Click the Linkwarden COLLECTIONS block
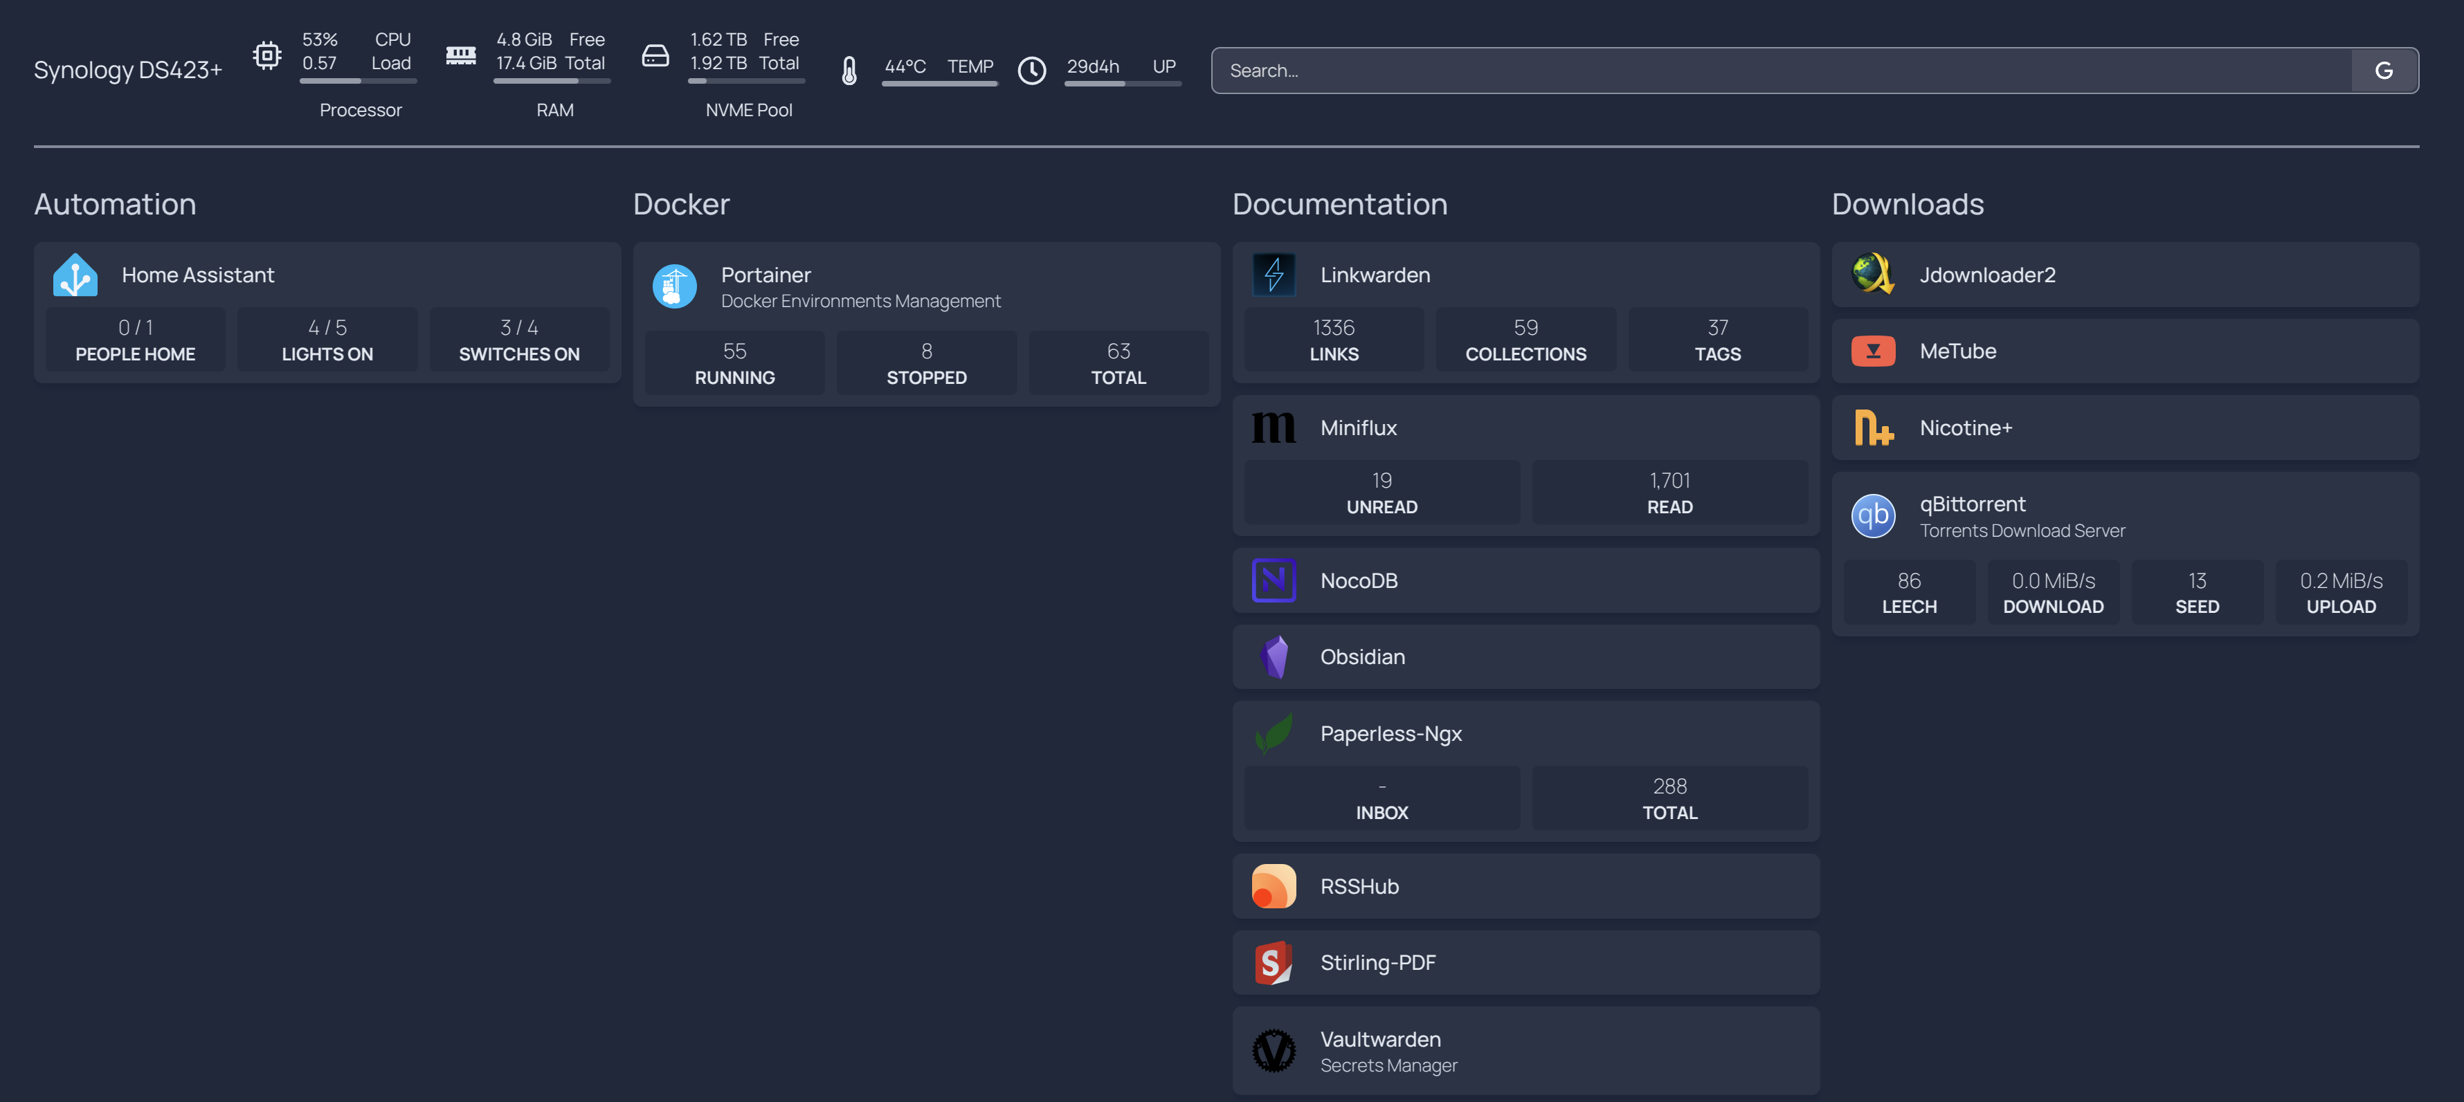Screen dimensions: 2464x1102 1525,339
